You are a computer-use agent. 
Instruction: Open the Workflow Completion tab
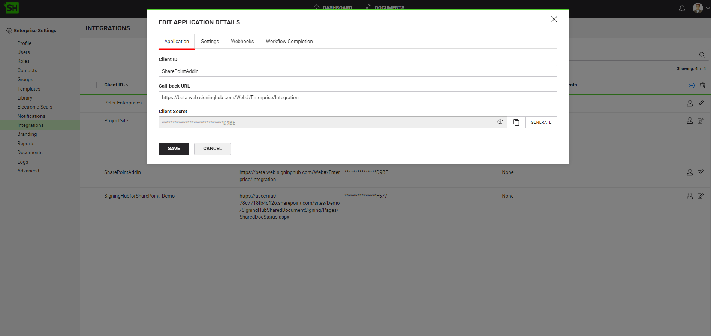[289, 42]
